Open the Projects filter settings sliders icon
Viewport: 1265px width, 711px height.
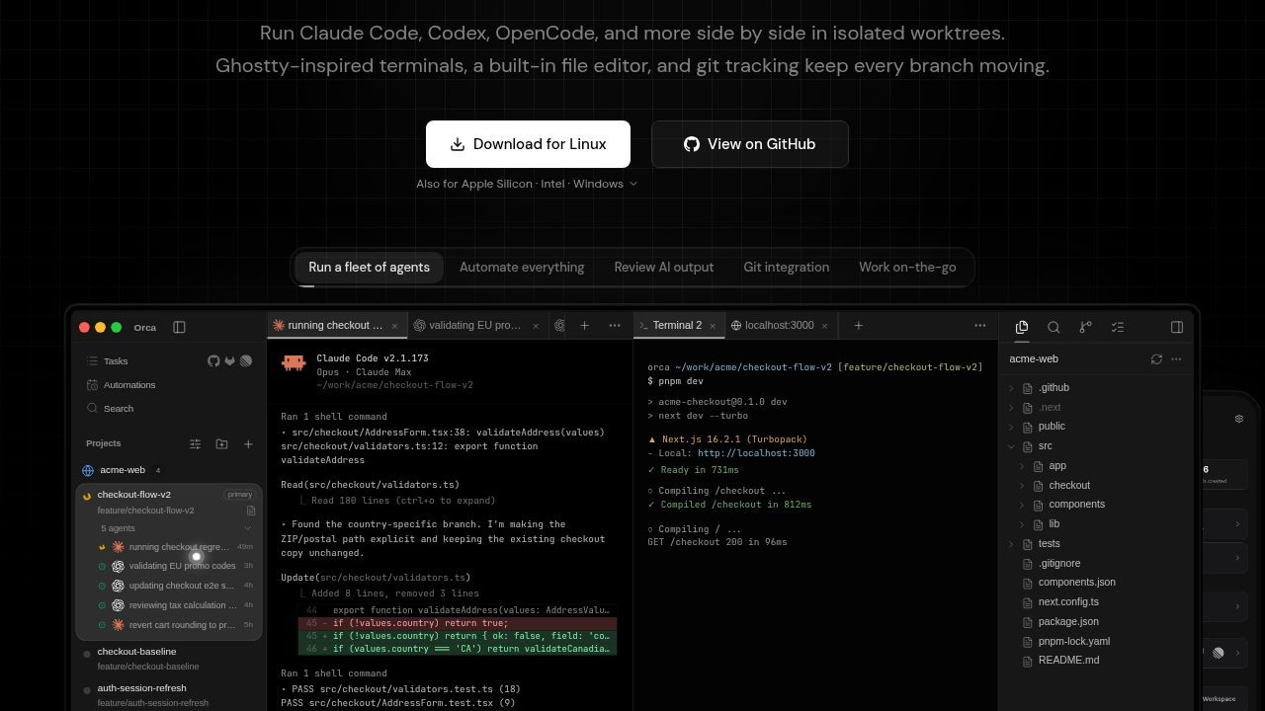(x=196, y=444)
